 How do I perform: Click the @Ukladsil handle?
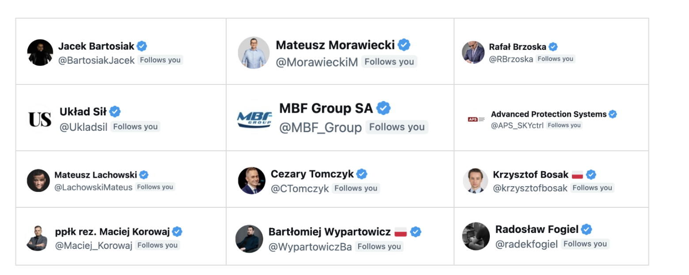[83, 127]
